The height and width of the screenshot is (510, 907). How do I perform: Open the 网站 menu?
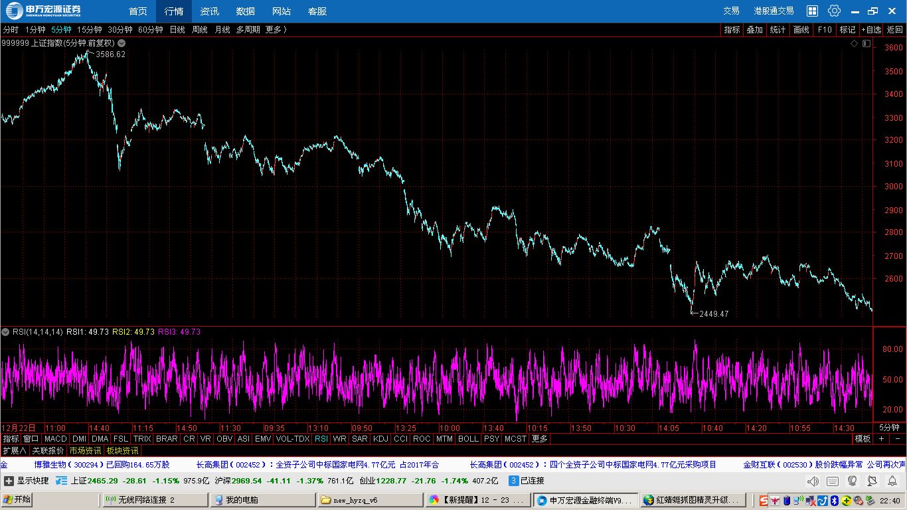282,11
